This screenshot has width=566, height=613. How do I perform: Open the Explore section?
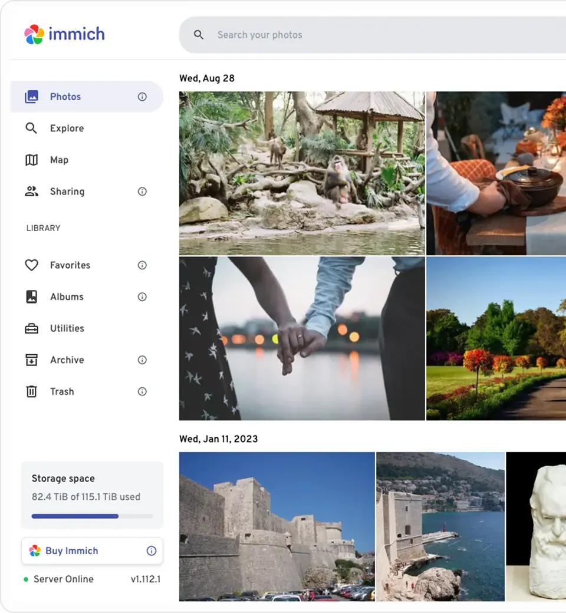[x=67, y=128]
